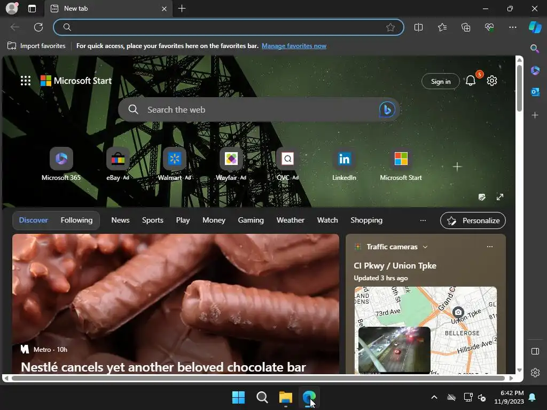Open the Windows Start menu

239,397
